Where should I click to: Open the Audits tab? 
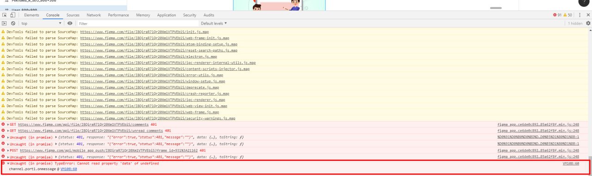[209, 15]
